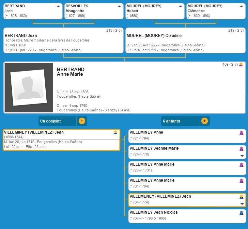The height and width of the screenshot is (229, 248).
Task: Open father Bertrand Jean's record
Action: click(x=21, y=36)
